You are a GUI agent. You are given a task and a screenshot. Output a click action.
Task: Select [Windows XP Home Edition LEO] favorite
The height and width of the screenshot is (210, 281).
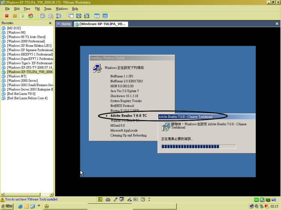(29, 45)
